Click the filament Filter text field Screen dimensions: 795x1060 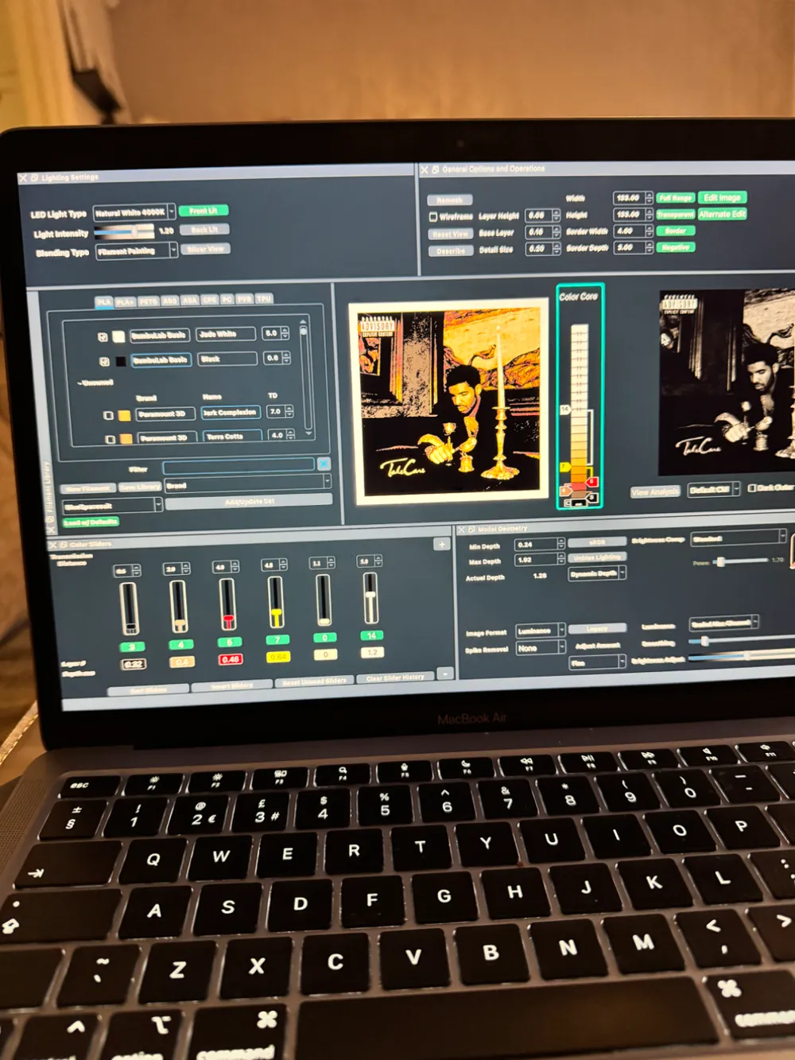click(238, 465)
